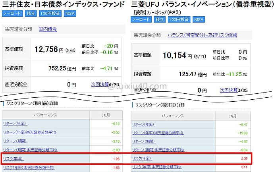
Task: Open the 国内債券 category link
Action: [x=48, y=29]
